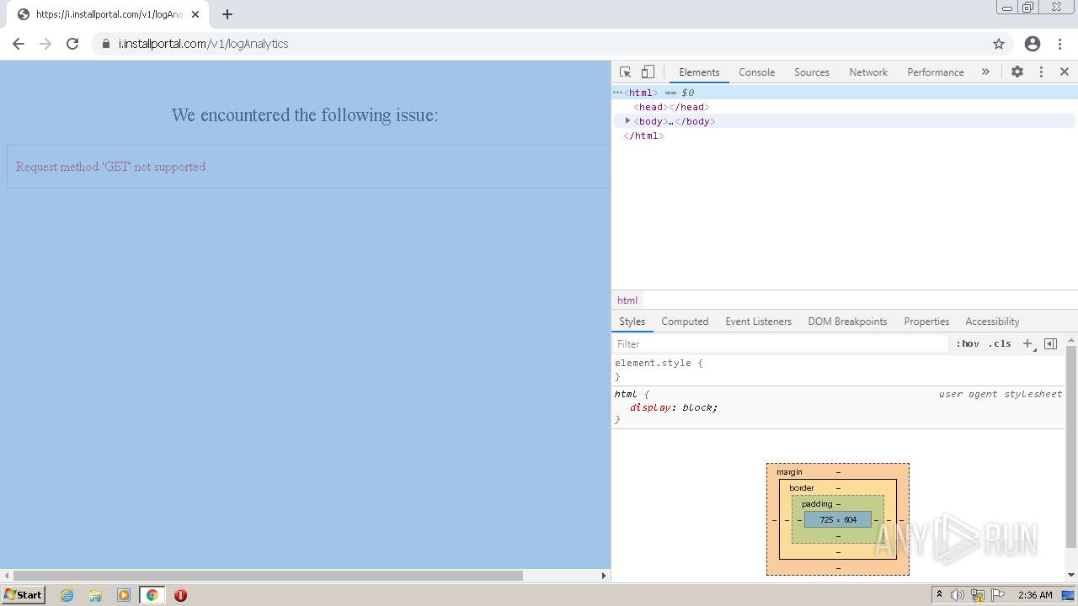This screenshot has width=1078, height=606.
Task: Open the Windows Start menu
Action: (24, 595)
